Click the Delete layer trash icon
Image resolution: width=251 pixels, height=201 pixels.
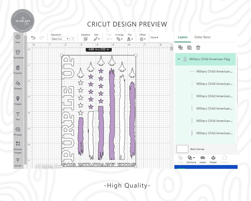(x=198, y=47)
